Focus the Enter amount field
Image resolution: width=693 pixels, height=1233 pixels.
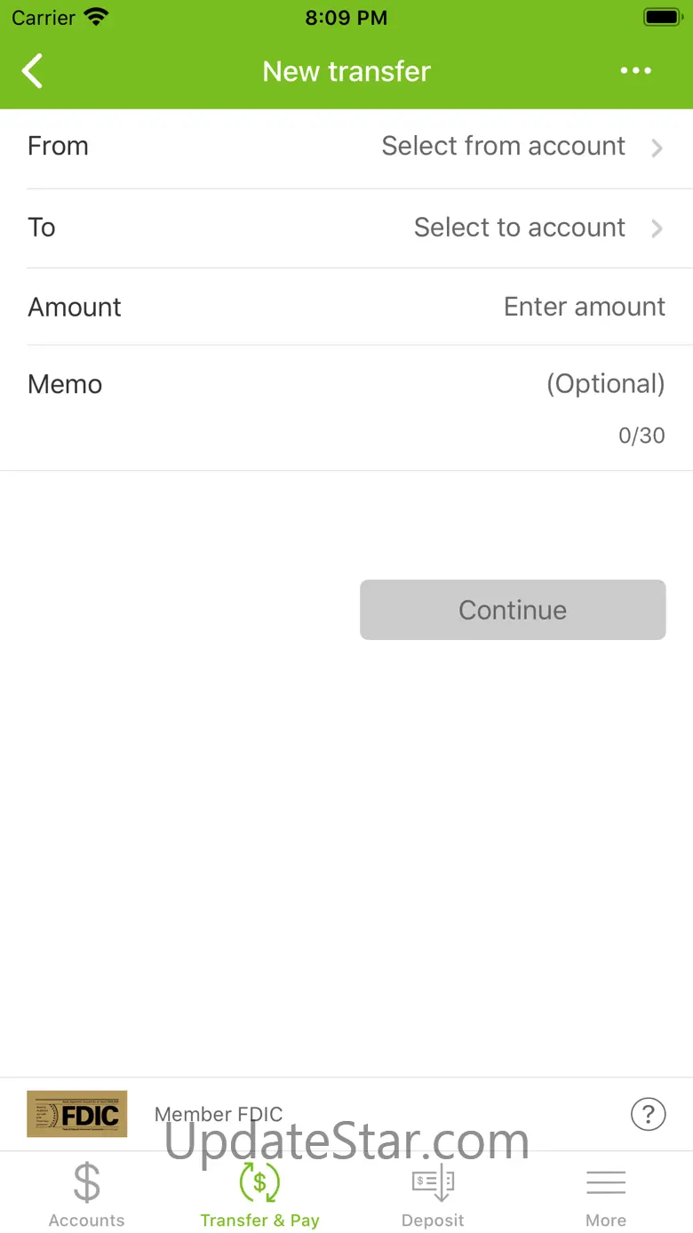point(584,307)
